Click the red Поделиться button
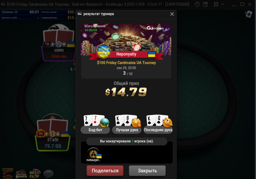This screenshot has width=256, height=179. 105,171
